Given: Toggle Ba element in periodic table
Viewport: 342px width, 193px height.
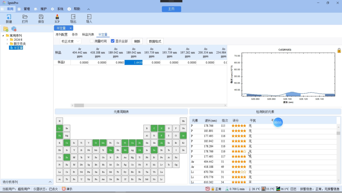Looking at the screenshot, I should pyautogui.click(x=67, y=157).
